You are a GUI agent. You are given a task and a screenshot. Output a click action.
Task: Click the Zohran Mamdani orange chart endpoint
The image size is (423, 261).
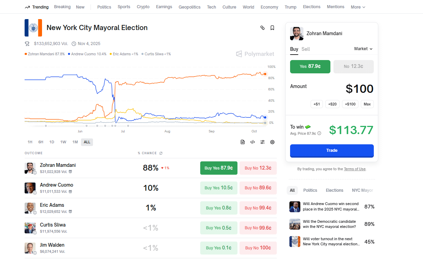[265, 74]
